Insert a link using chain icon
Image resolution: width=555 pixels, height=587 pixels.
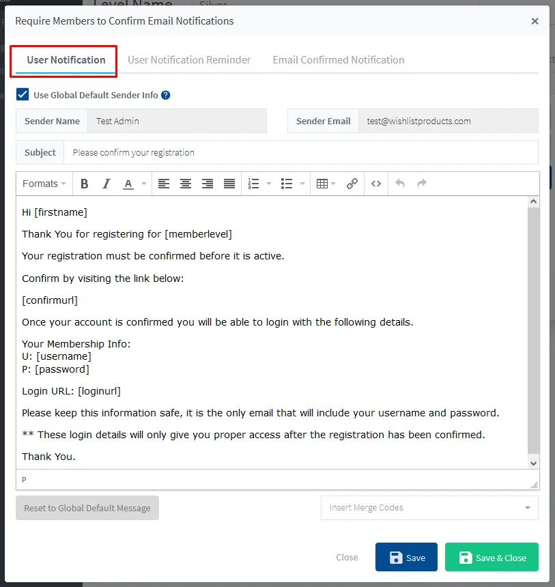[352, 184]
